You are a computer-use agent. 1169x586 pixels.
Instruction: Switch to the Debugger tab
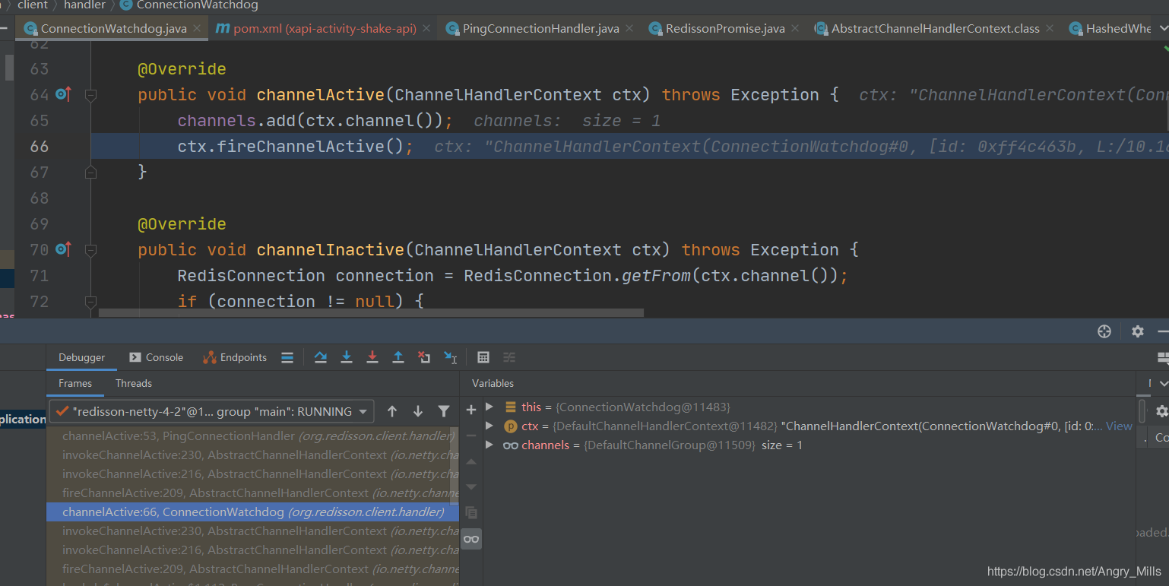point(82,357)
